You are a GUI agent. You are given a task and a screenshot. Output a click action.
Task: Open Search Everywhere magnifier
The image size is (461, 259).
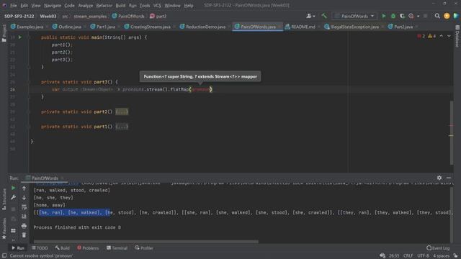[x=437, y=16]
